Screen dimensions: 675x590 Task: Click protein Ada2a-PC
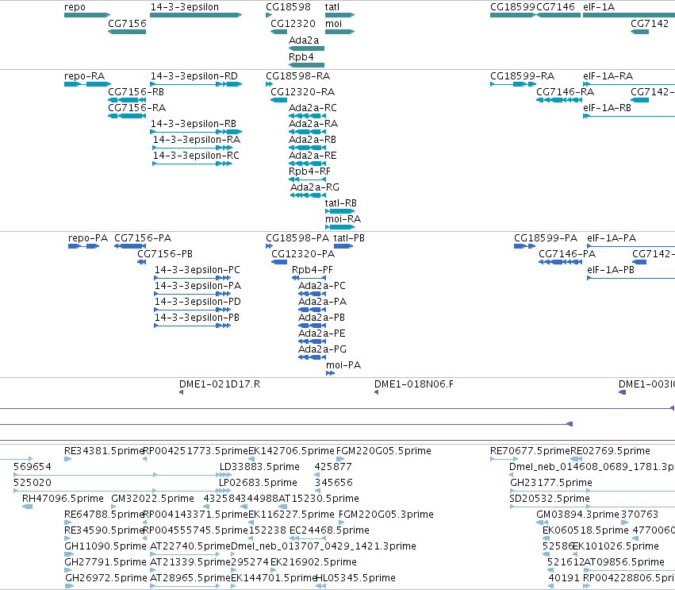tap(312, 294)
